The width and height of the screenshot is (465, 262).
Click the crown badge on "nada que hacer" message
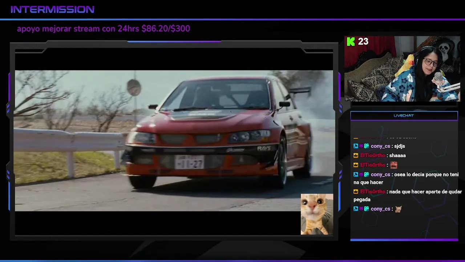[x=356, y=191]
